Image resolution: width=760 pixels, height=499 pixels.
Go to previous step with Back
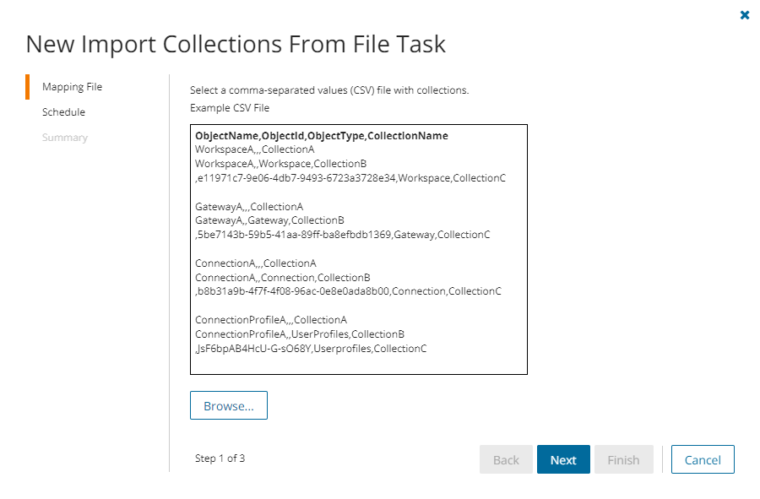(x=506, y=460)
